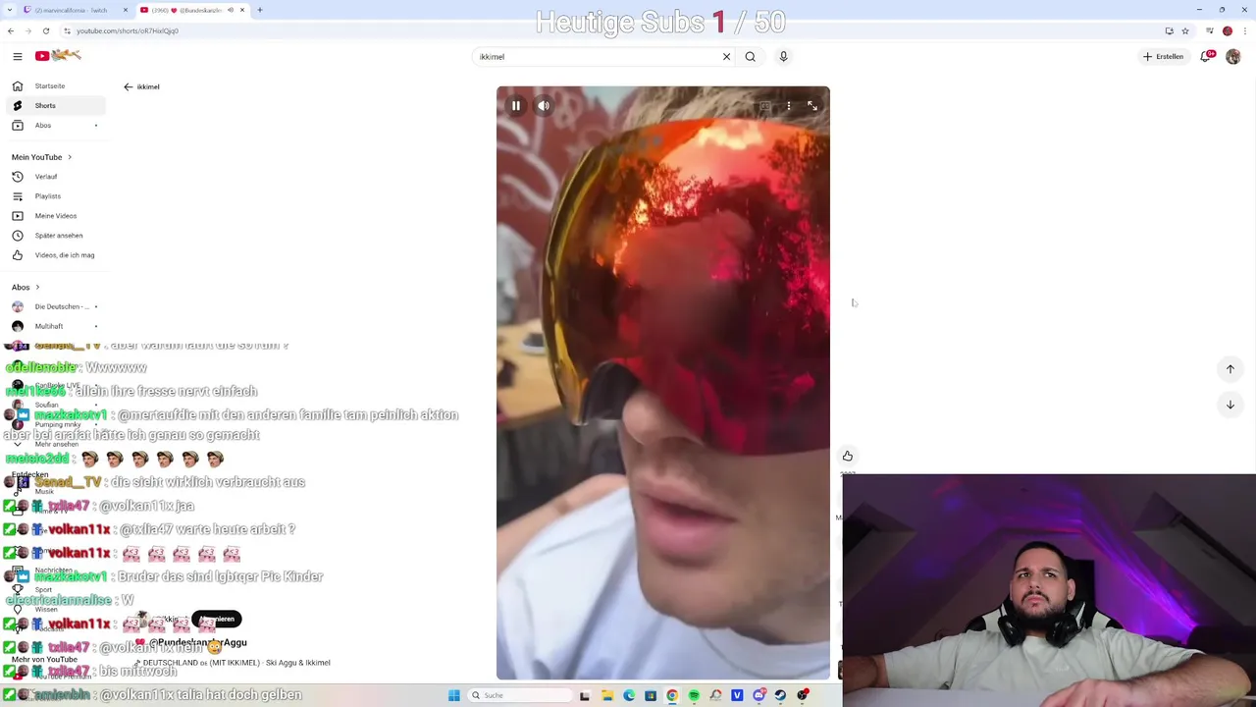Close the Twitch browser tab
Viewport: 1256px width, 707px height.
[x=126, y=10]
